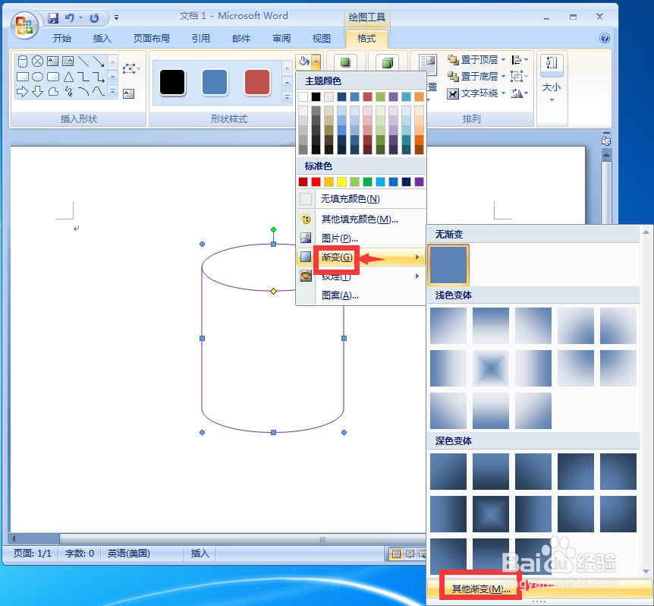The height and width of the screenshot is (606, 654).
Task: Pick the yellow standard color swatch
Action: click(342, 181)
